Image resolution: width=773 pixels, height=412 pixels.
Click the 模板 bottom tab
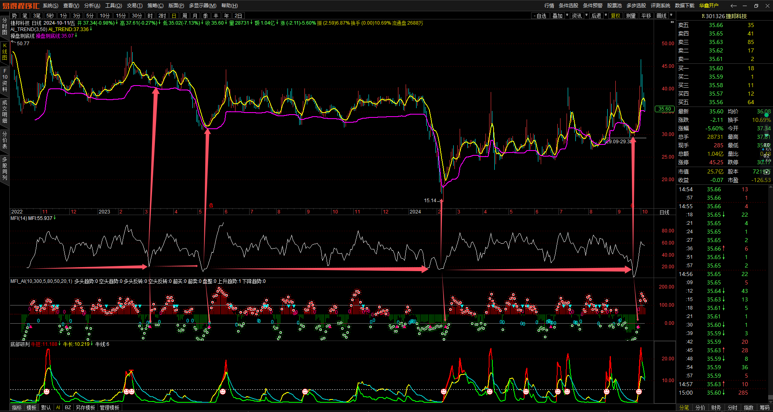[x=31, y=408]
